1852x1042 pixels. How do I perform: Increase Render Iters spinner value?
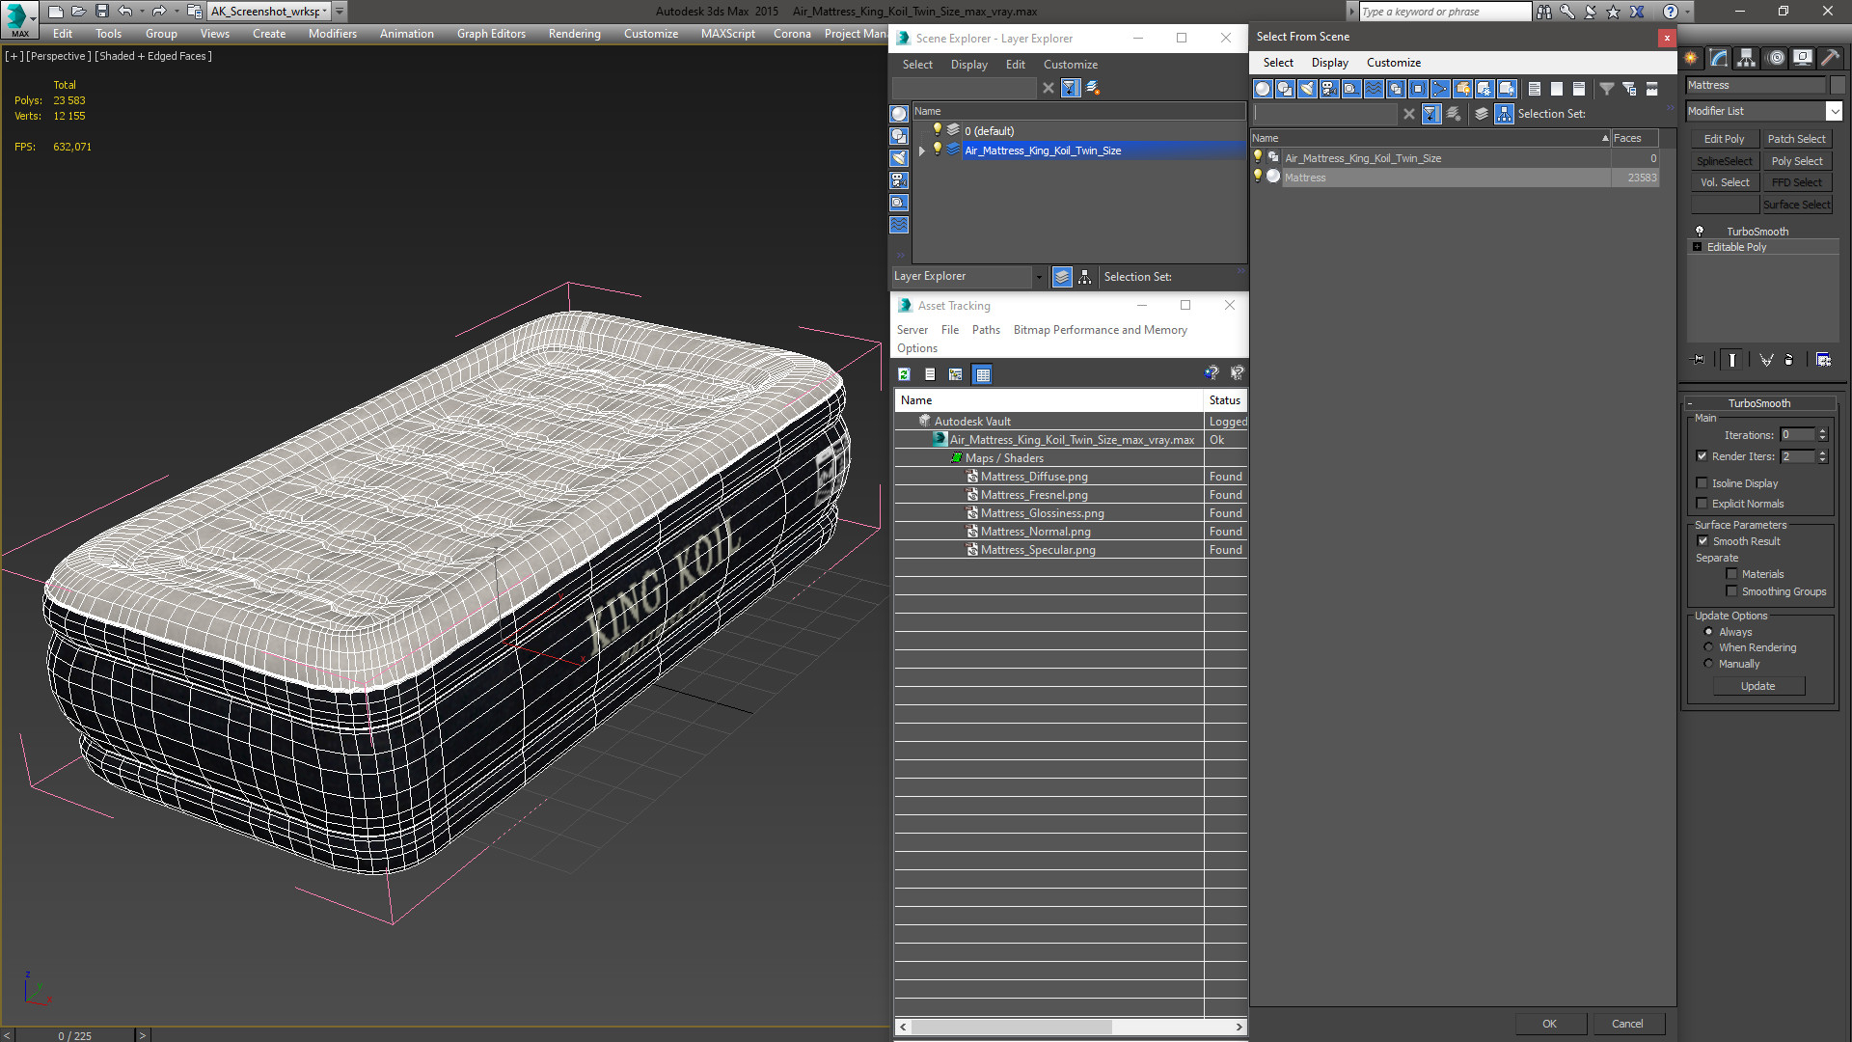[1822, 452]
